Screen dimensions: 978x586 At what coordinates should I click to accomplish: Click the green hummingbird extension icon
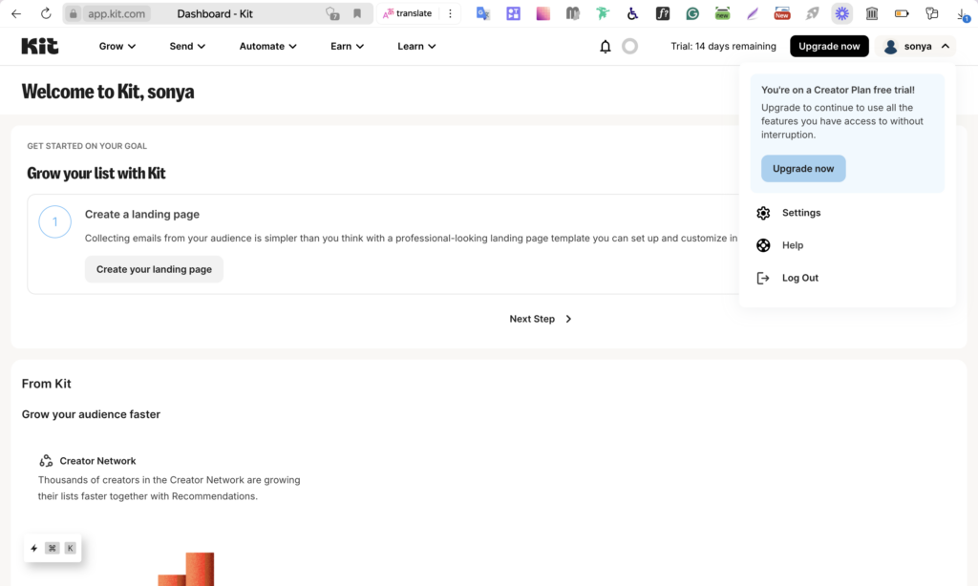603,13
